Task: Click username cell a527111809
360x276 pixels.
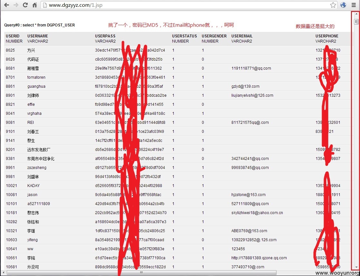Action: pyautogui.click(x=39, y=204)
